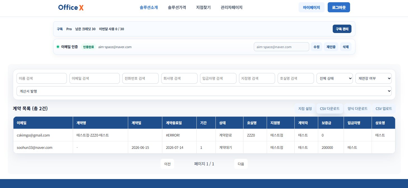
Task: Click CSV 다운로드 button
Action: tap(330, 109)
